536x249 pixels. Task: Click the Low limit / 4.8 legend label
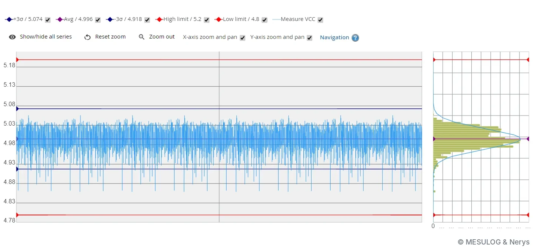(241, 19)
